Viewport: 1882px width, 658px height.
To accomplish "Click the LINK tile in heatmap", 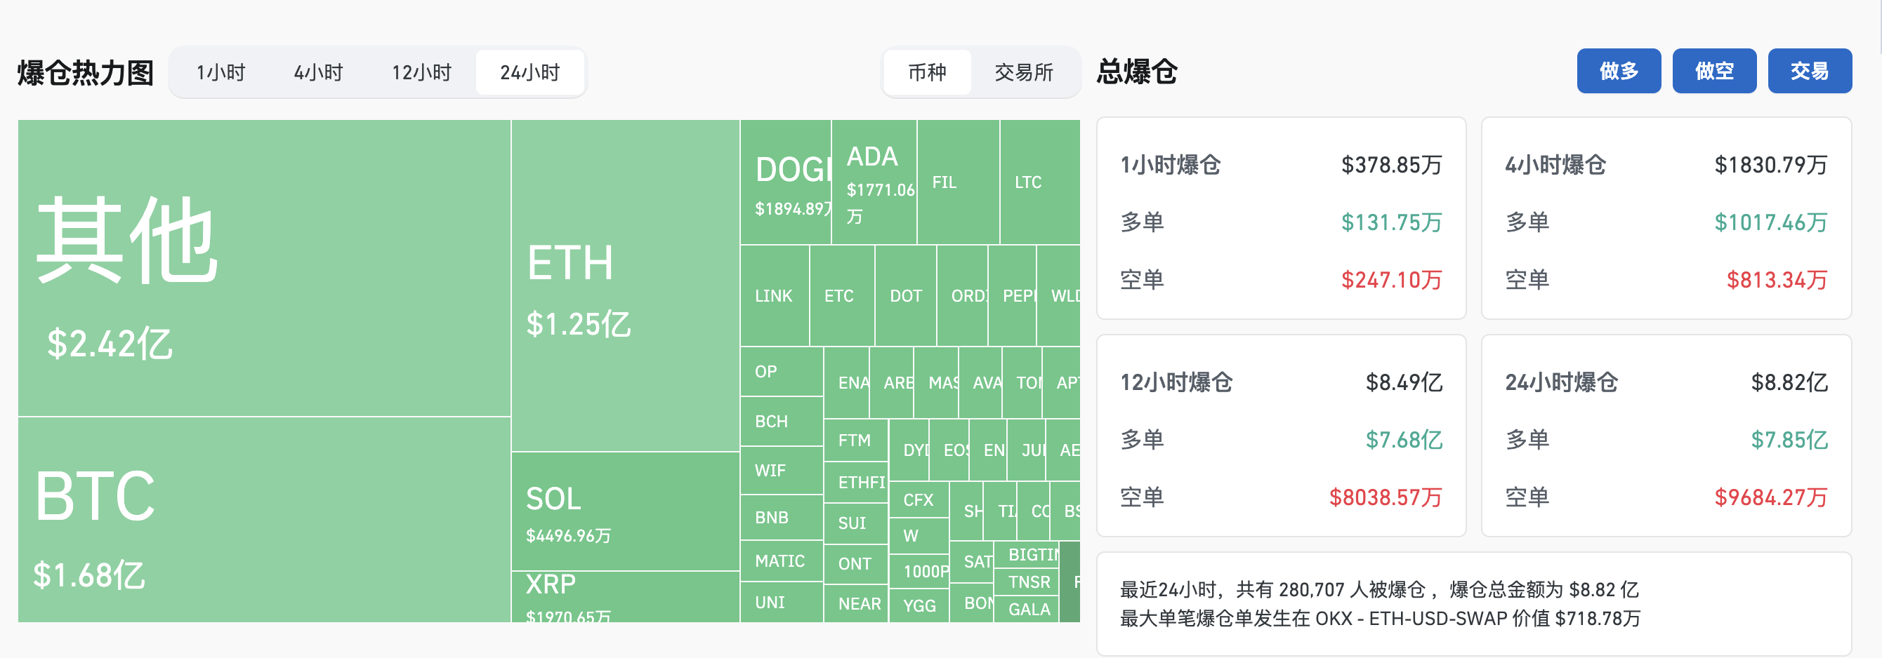I will 774,295.
